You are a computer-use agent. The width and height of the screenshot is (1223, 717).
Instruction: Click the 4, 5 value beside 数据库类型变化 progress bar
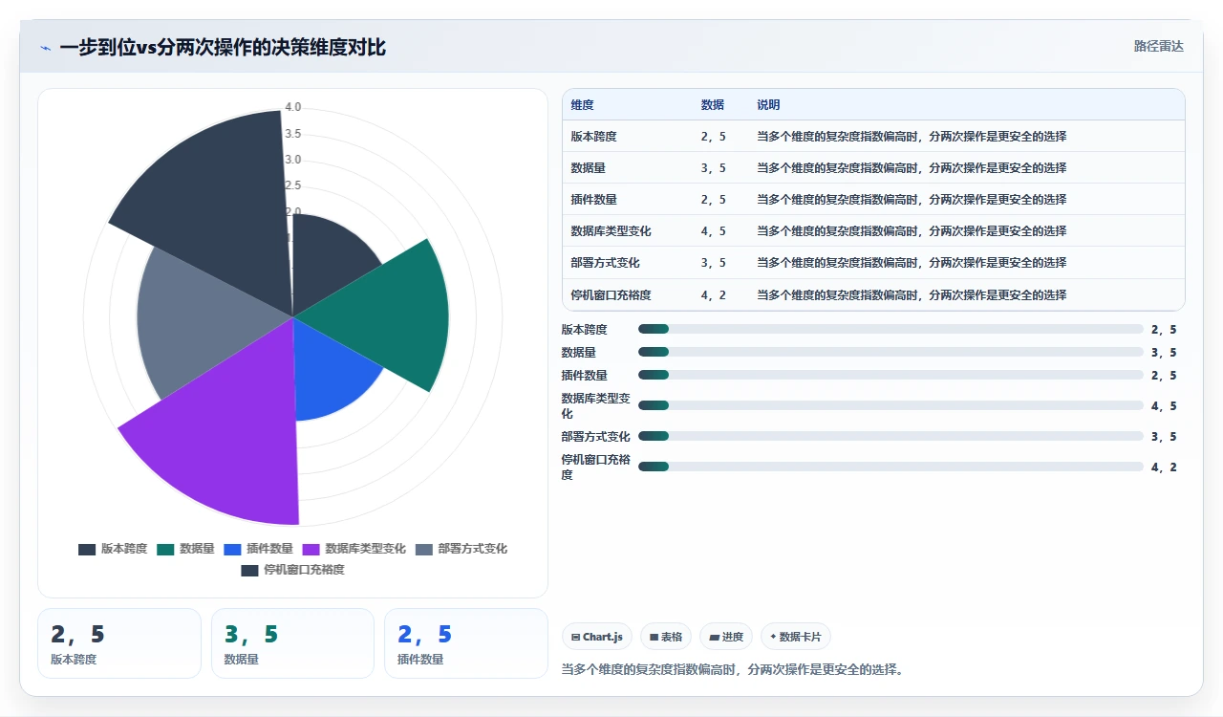pyautogui.click(x=1164, y=406)
